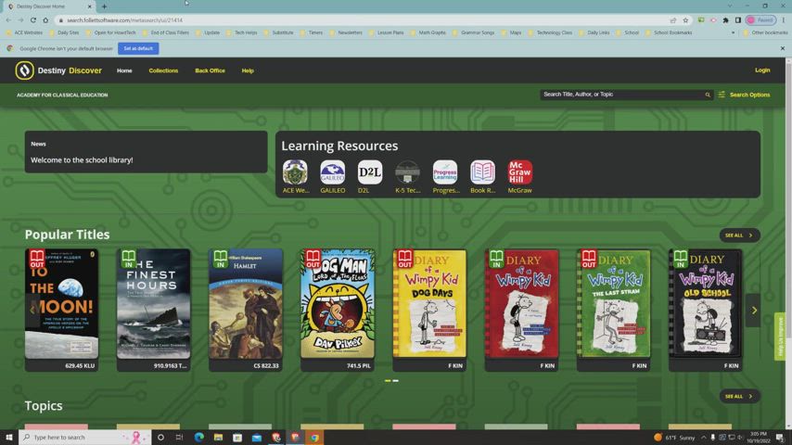Click the Set as default button
The image size is (792, 445).
point(138,48)
